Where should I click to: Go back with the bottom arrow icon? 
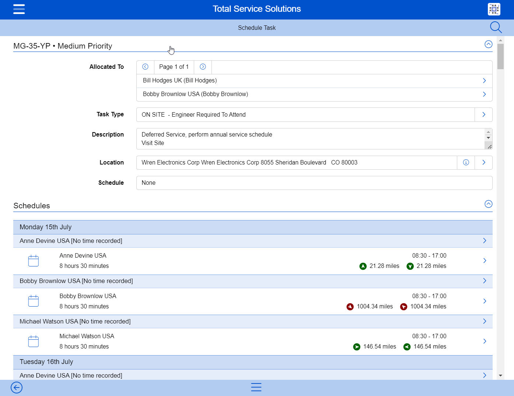coord(17,388)
